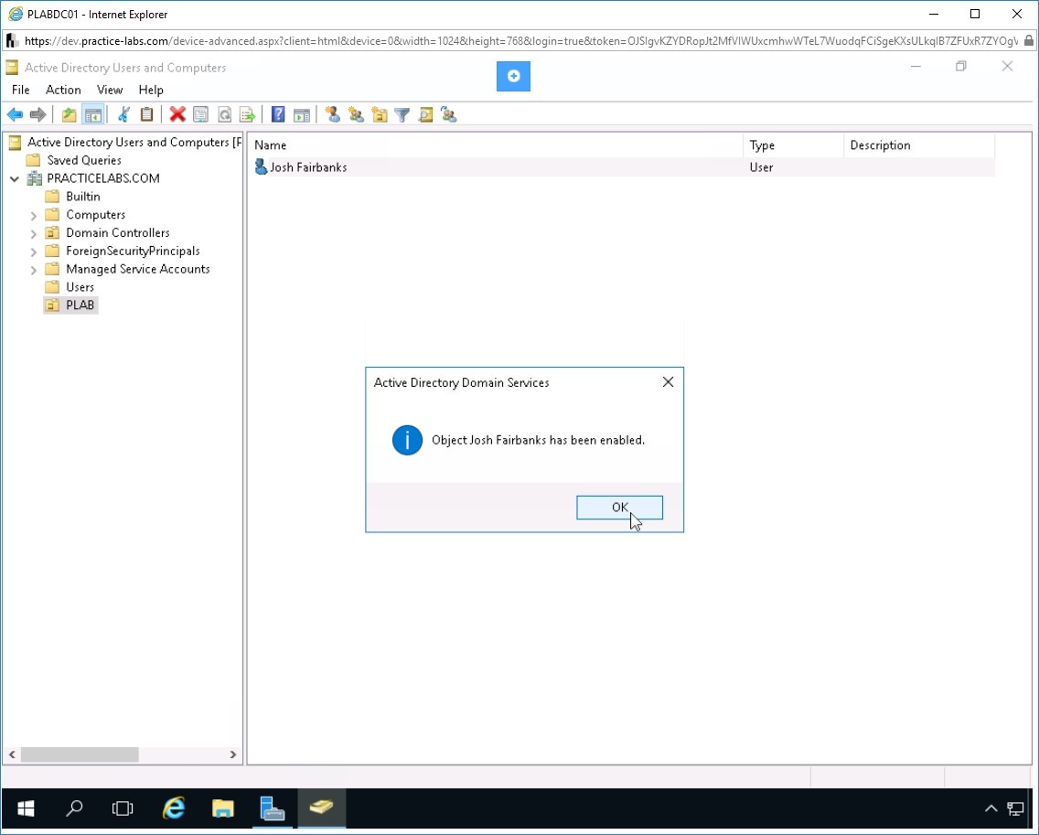Select the PLAB organizational unit

(80, 305)
